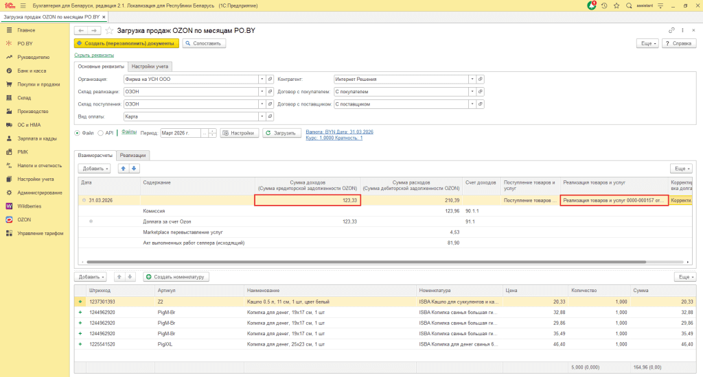
Task: Open the notifications bell icon
Action: (591, 5)
